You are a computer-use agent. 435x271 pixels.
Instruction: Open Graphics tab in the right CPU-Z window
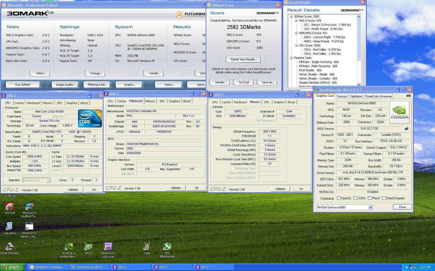click(x=279, y=102)
